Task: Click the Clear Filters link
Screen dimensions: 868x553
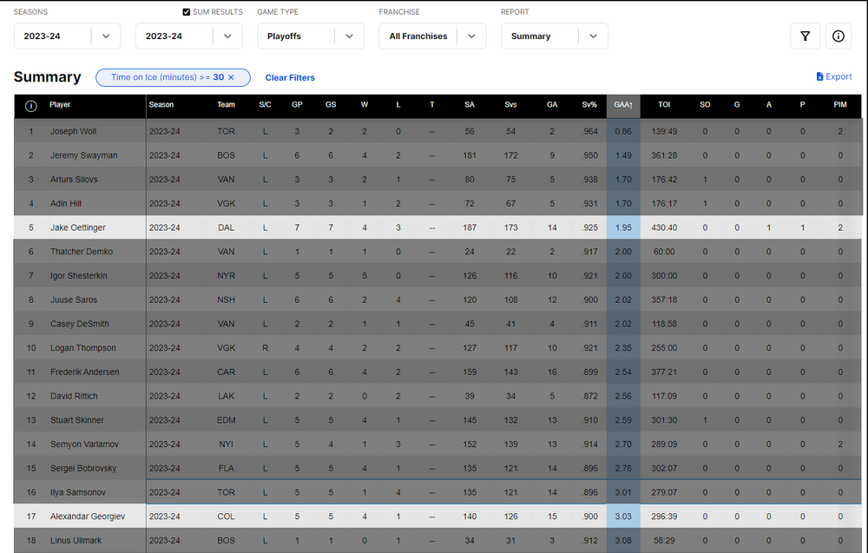Action: click(290, 78)
